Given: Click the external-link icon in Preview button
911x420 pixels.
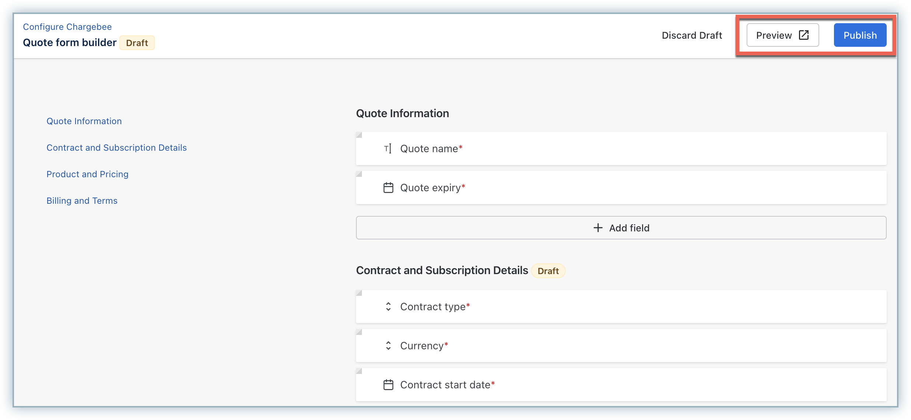Looking at the screenshot, I should [804, 35].
